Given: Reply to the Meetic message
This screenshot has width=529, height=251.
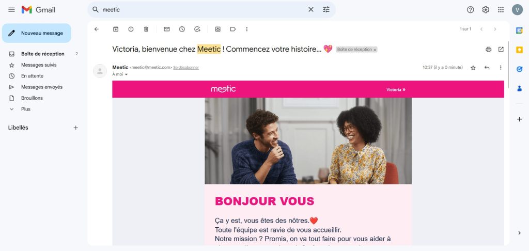Looking at the screenshot, I should 487,68.
